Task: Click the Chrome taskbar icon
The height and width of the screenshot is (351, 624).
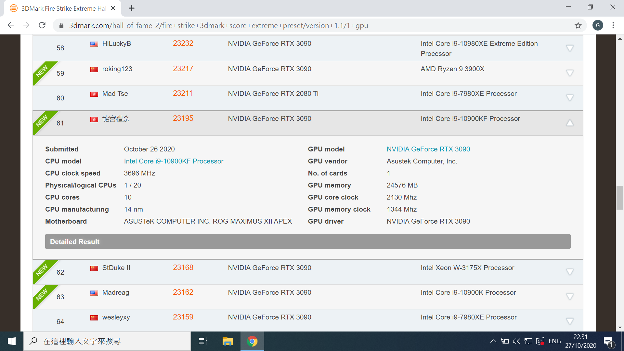Action: (252, 341)
